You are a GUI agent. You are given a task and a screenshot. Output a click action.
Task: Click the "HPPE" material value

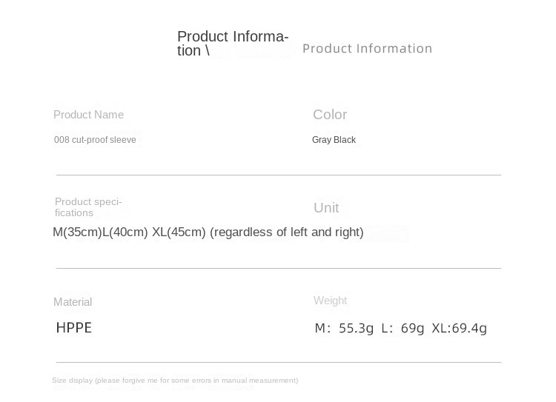(x=74, y=328)
